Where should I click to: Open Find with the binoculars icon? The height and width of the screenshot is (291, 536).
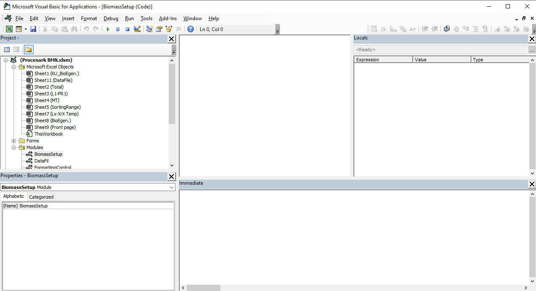click(x=74, y=29)
